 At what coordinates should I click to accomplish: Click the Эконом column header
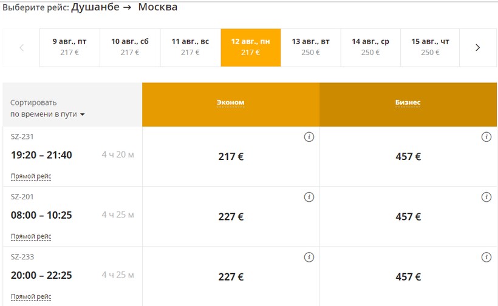click(231, 102)
